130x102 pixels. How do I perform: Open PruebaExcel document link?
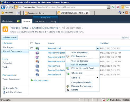[54, 48]
